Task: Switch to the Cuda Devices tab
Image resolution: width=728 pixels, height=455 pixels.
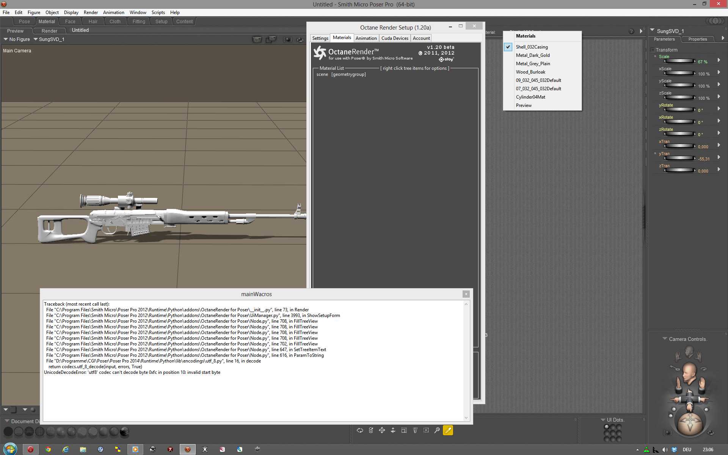Action: tap(394, 38)
